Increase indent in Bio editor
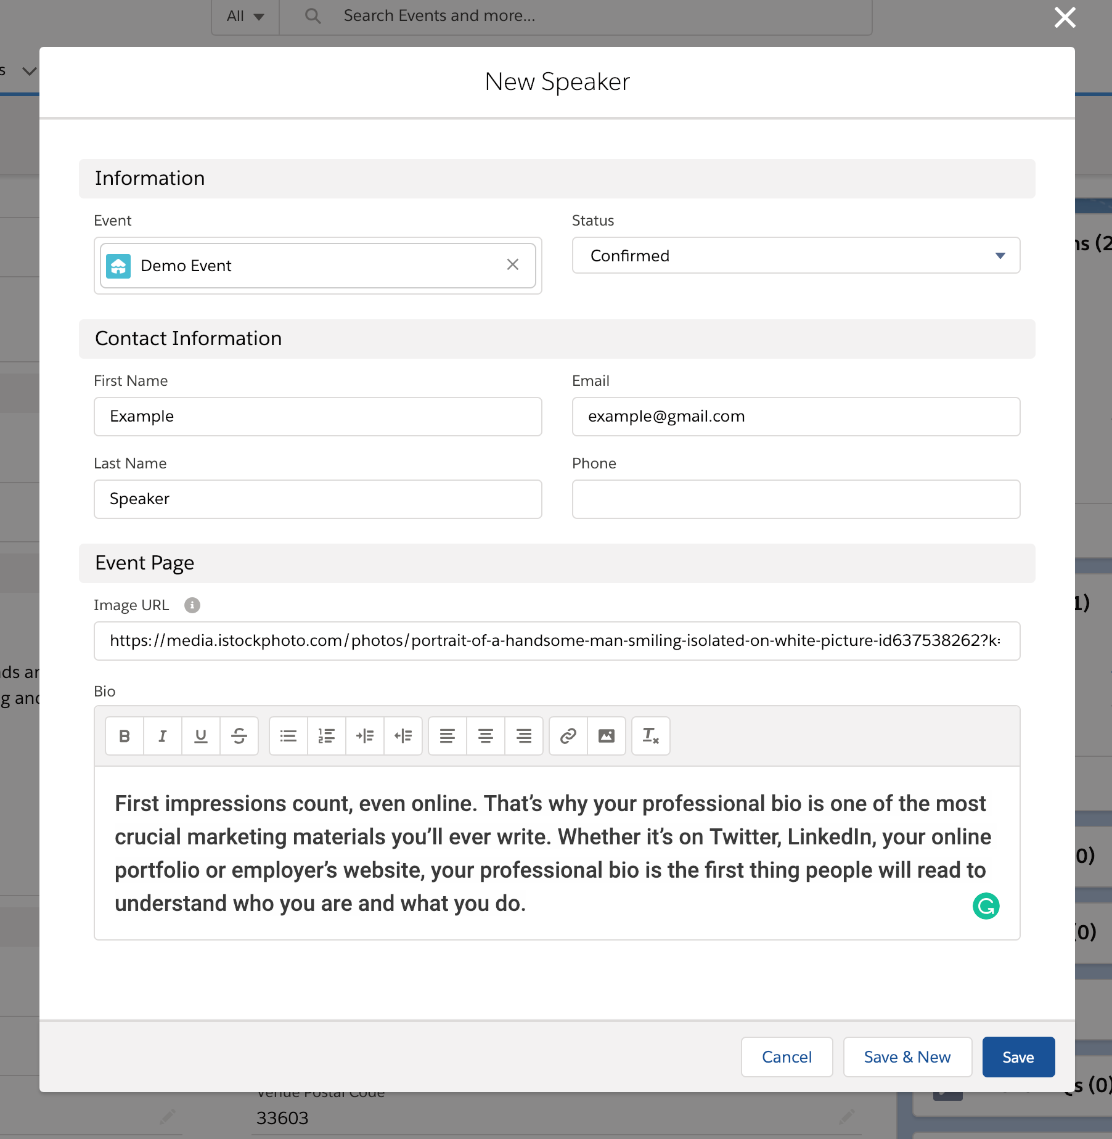This screenshot has width=1112, height=1139. point(365,736)
